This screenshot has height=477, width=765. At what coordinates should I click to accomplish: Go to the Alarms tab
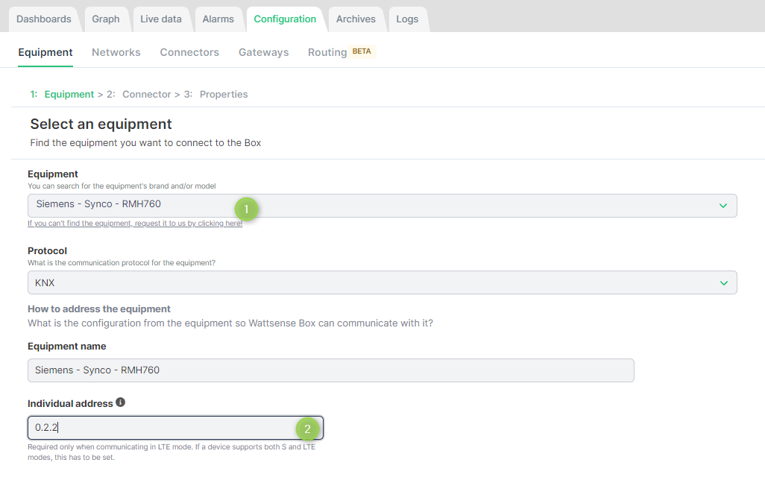[x=218, y=19]
